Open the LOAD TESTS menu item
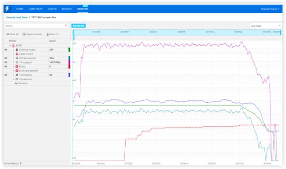The height and width of the screenshot is (169, 286). coord(35,9)
